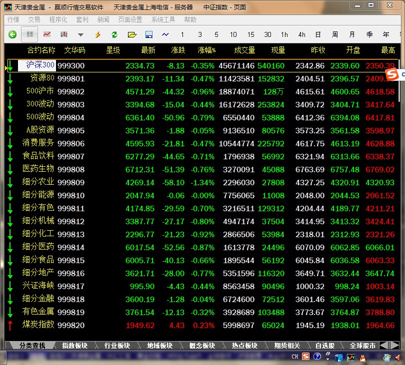Open the 页面设置 menu
The image size is (405, 365).
[130, 19]
